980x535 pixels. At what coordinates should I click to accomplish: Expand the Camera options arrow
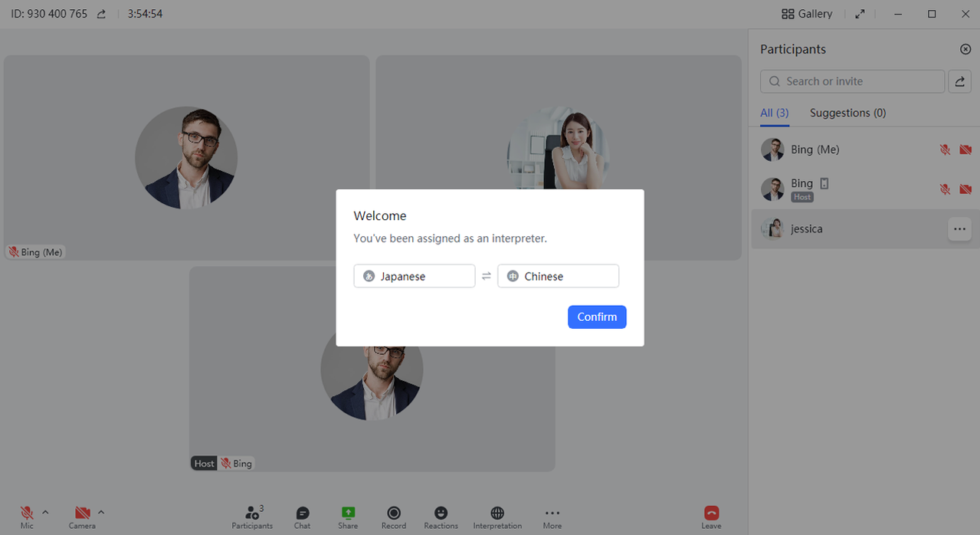(101, 512)
